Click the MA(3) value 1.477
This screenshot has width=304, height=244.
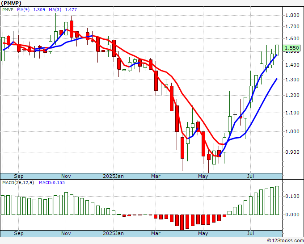[71, 10]
